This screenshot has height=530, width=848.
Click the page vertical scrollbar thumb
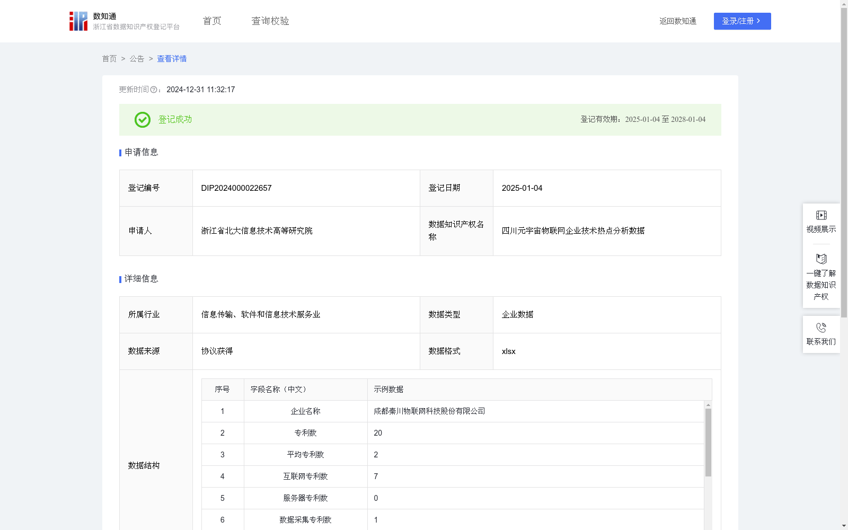tap(844, 162)
